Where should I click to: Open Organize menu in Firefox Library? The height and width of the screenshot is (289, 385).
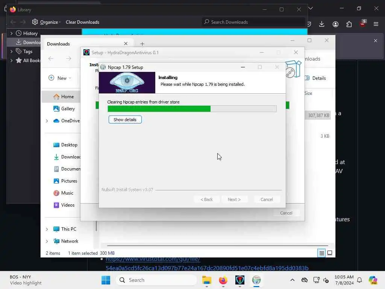click(x=46, y=22)
